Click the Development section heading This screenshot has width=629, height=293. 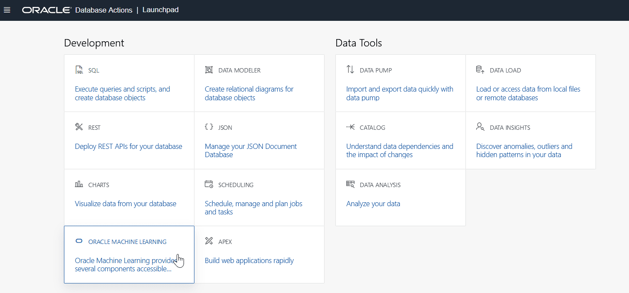coord(94,43)
